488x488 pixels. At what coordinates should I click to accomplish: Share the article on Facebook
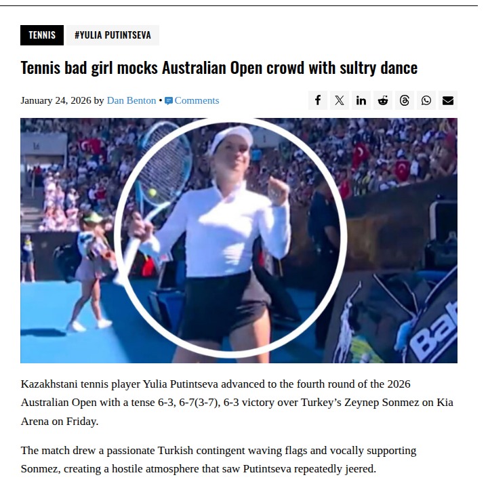[317, 100]
